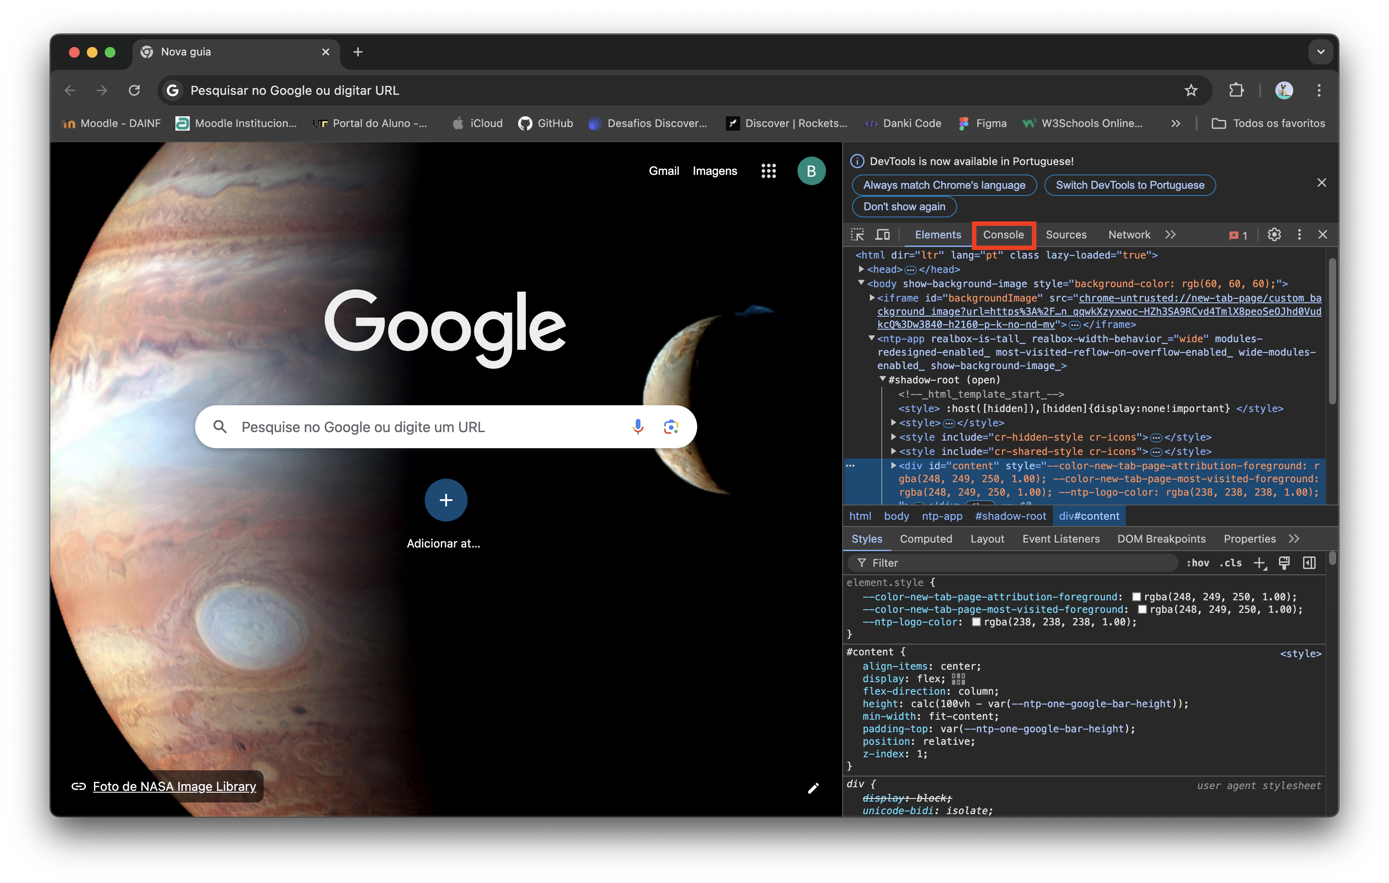The image size is (1389, 883).
Task: Click the ntp-logo-color swatch
Action: pos(976,622)
